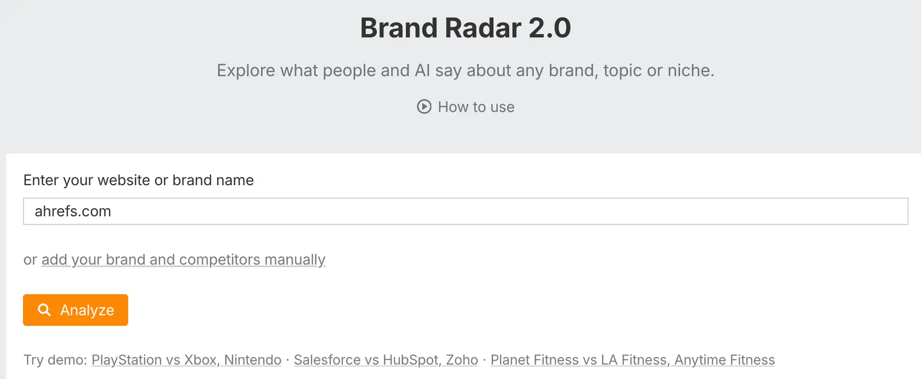Screen dimensions: 921x379
Task: Click the Explore what people and AI say subtitle
Action: (x=466, y=71)
